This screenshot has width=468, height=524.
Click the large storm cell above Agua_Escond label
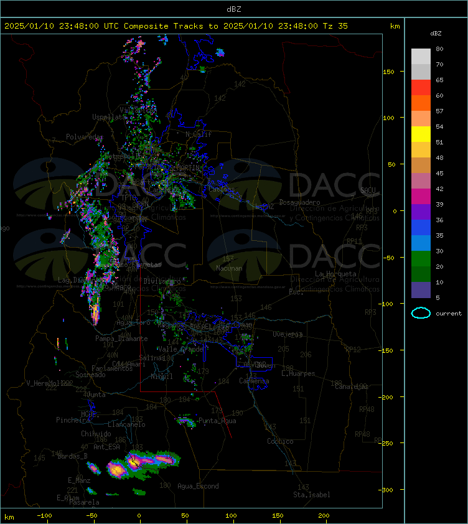coord(144,464)
